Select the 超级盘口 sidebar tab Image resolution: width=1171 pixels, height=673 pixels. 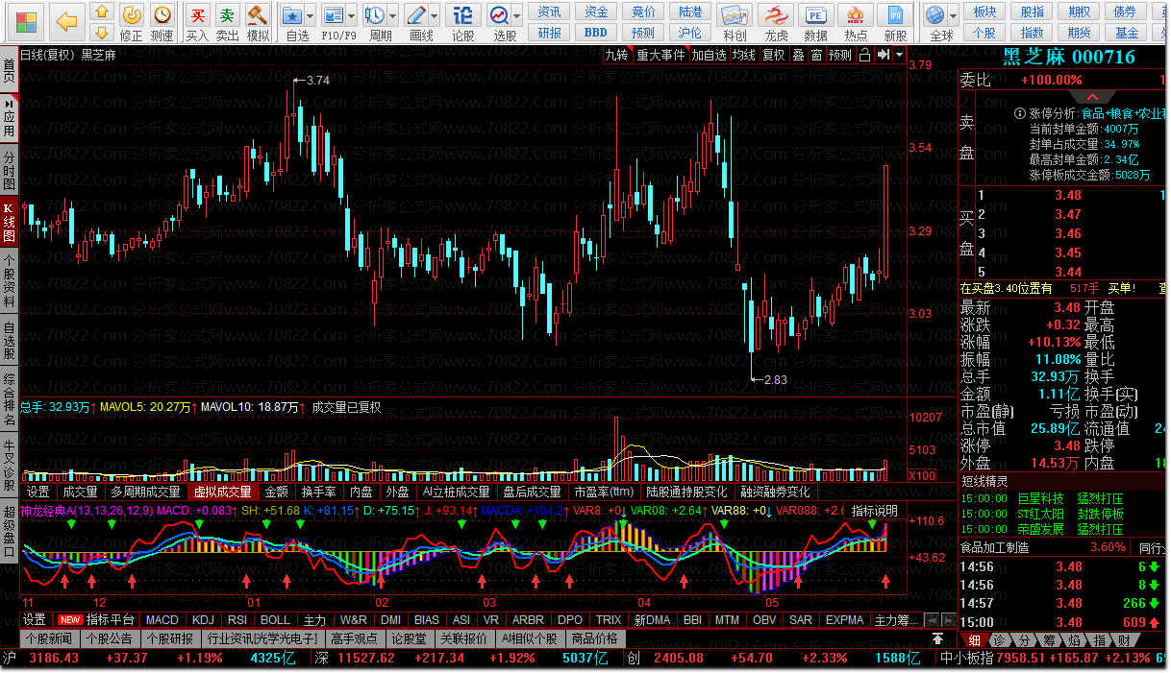(x=9, y=529)
